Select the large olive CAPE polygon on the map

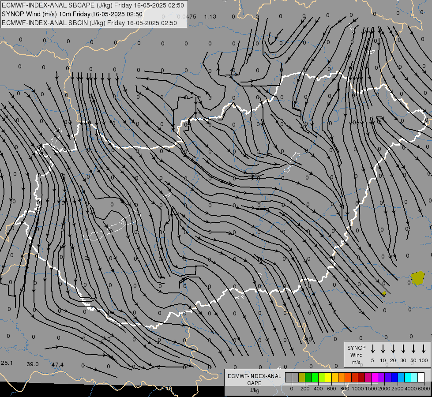click(418, 278)
